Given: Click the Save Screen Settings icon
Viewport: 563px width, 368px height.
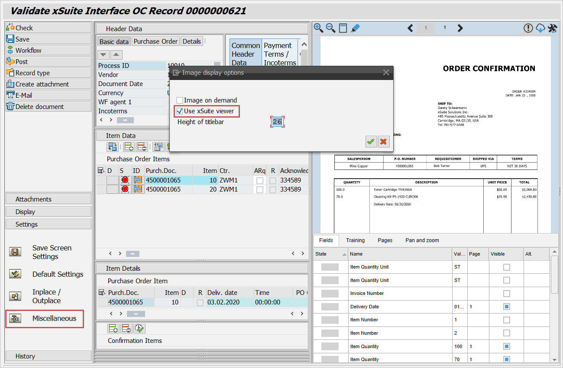Looking at the screenshot, I should (x=15, y=252).
